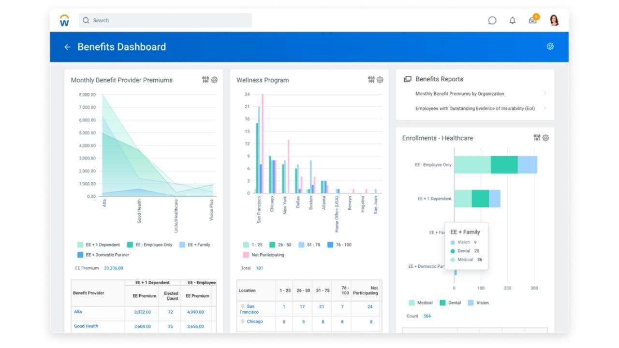Toggle the EE + Family legend swatch
Viewport: 619px width, 348px height.
pyautogui.click(x=182, y=245)
